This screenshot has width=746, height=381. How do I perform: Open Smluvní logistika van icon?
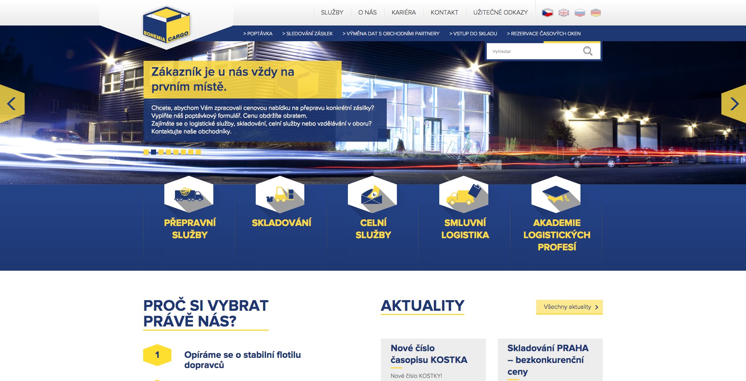[464, 195]
